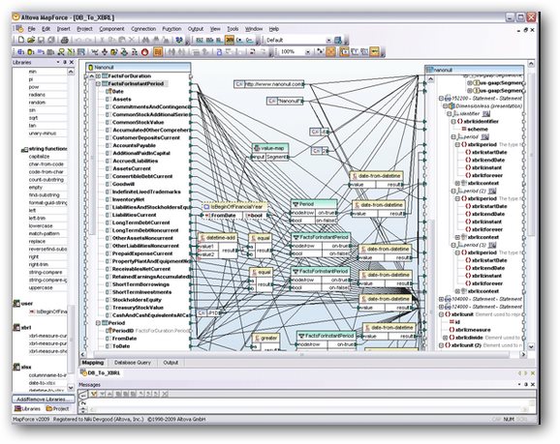The image size is (560, 444).
Task: Click Add/Remove Libraries button
Action: pyautogui.click(x=44, y=400)
